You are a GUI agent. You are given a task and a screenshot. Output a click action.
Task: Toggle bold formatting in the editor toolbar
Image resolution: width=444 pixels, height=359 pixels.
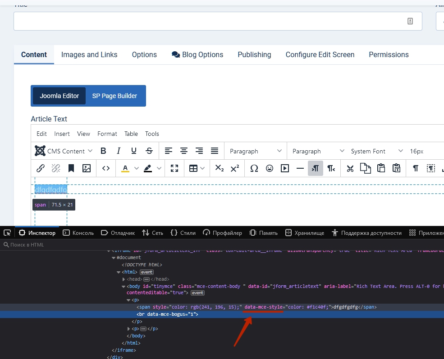click(103, 151)
